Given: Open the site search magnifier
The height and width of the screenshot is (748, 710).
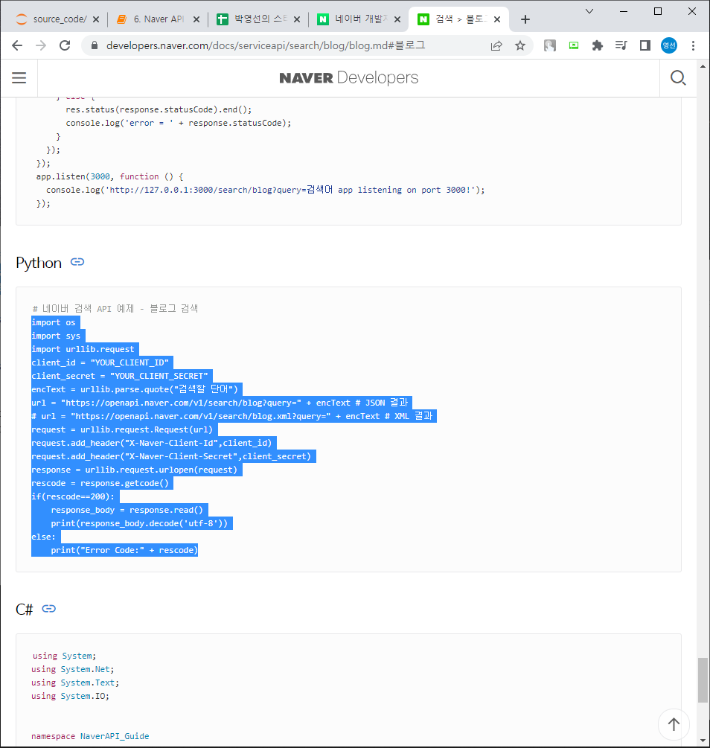Looking at the screenshot, I should click(x=678, y=77).
